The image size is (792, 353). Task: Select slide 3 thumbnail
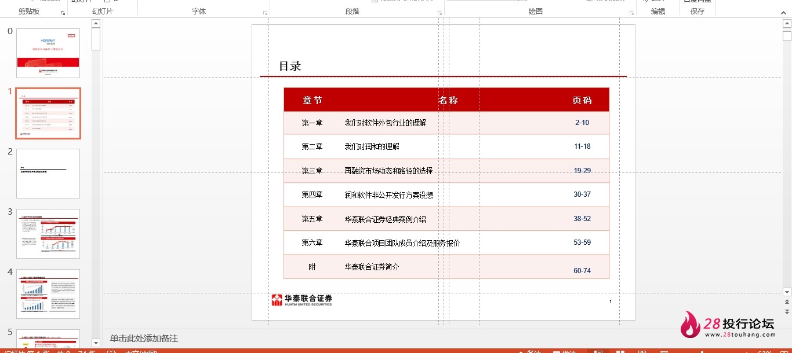pyautogui.click(x=48, y=234)
